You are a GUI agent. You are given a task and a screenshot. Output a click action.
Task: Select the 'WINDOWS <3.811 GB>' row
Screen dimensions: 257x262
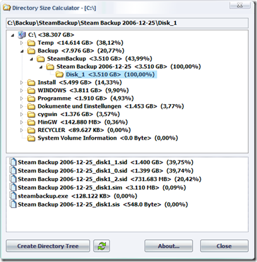click(83, 90)
